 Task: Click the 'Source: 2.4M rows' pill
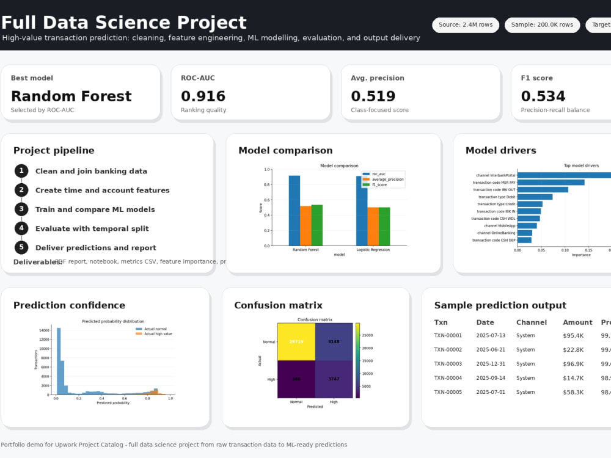click(466, 25)
